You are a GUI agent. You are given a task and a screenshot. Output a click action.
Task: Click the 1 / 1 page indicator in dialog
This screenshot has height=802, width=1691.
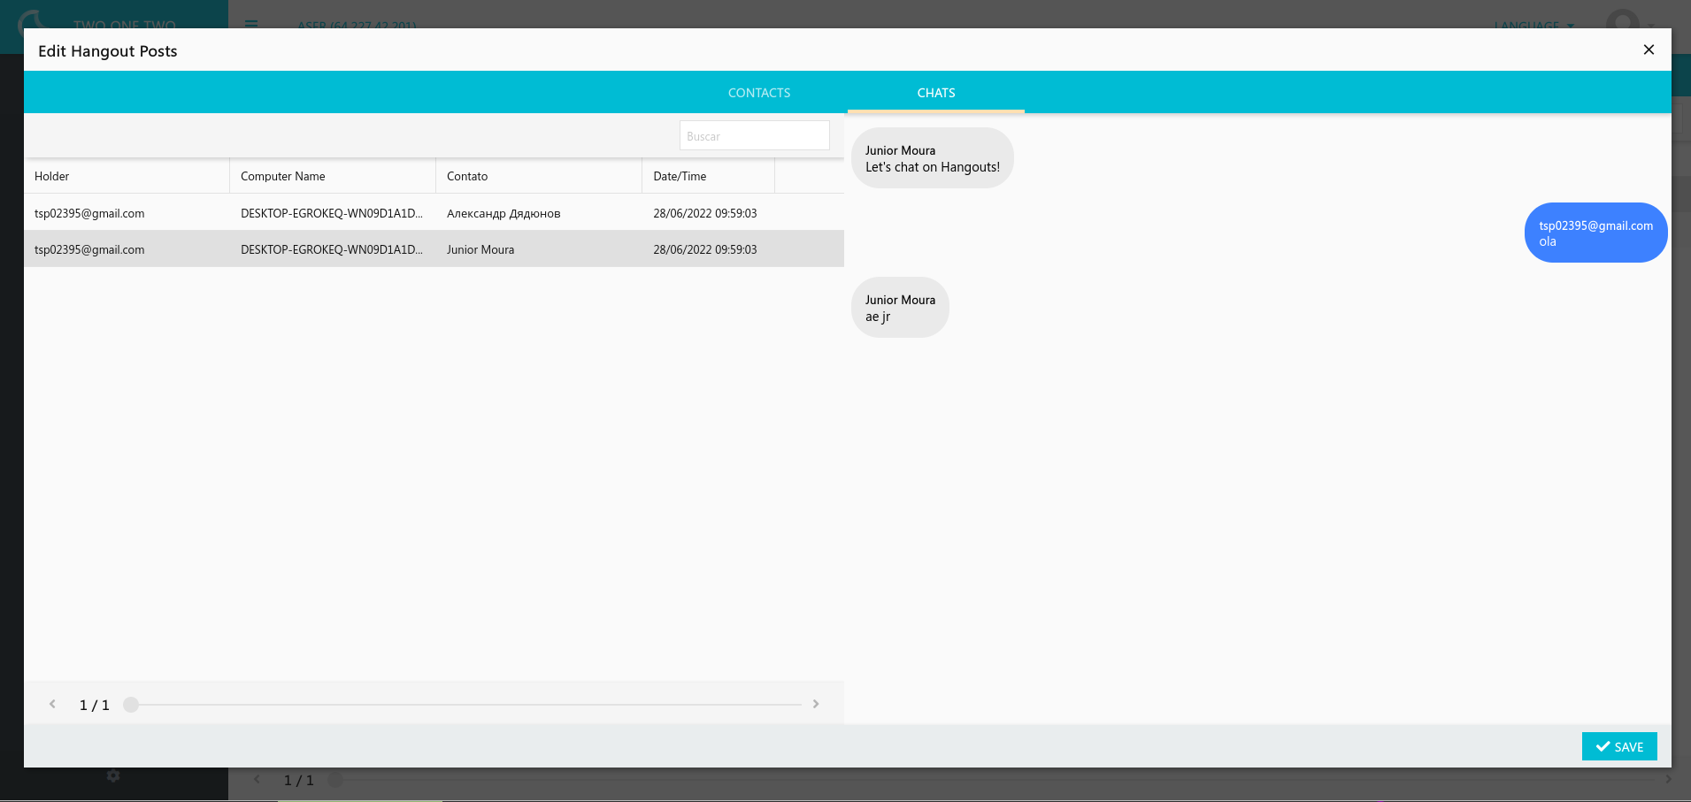tap(95, 705)
